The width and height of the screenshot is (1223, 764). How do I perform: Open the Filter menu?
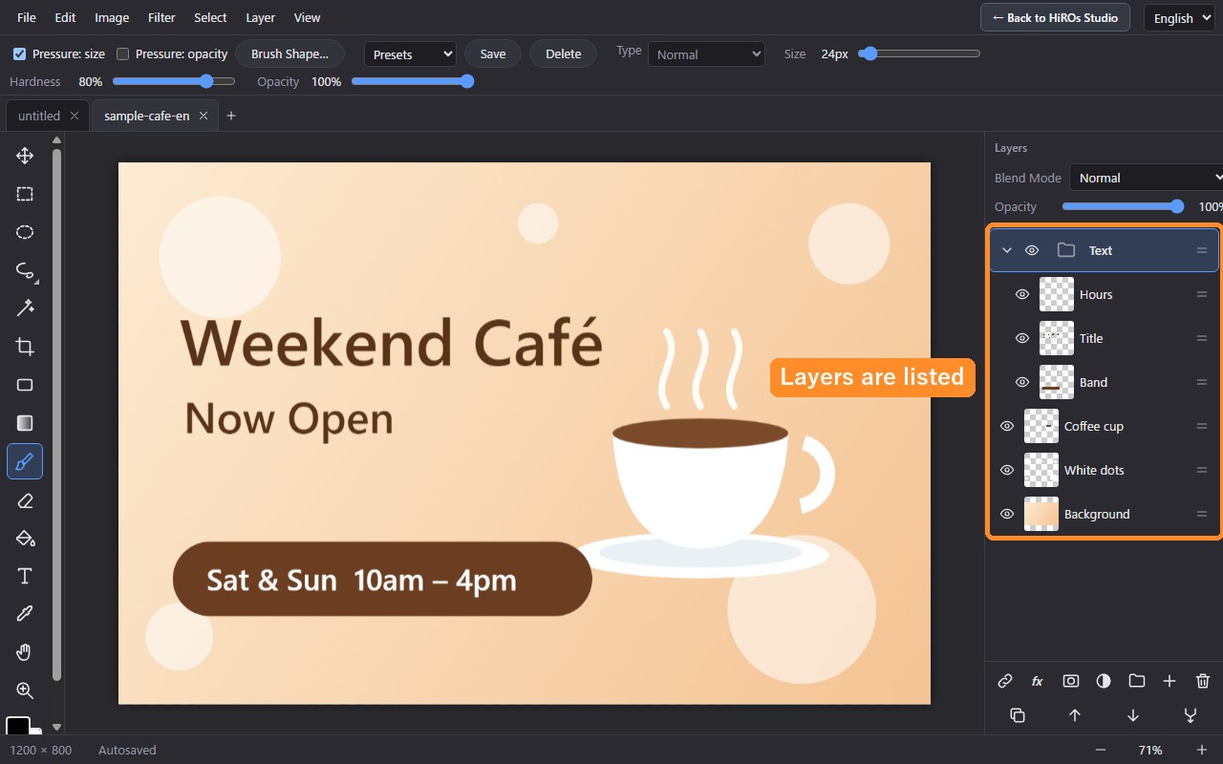click(x=161, y=18)
